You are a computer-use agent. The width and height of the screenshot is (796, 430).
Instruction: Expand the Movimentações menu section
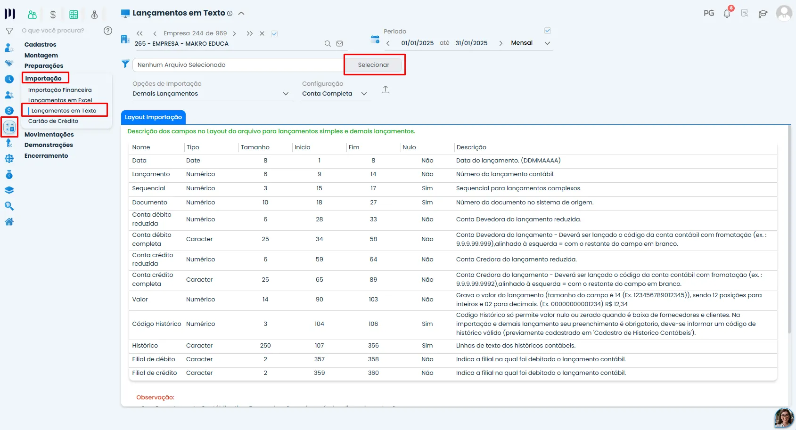49,135
